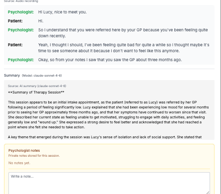Click the 'Psychologist notes' heading
Viewport: 221px width, 194px height.
coord(24,150)
